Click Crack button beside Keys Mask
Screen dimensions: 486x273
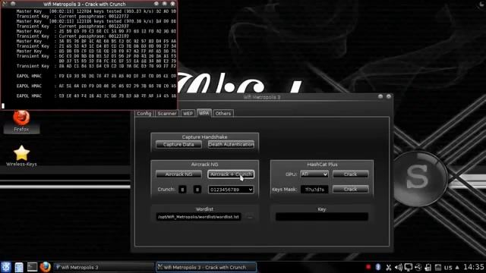pos(351,189)
